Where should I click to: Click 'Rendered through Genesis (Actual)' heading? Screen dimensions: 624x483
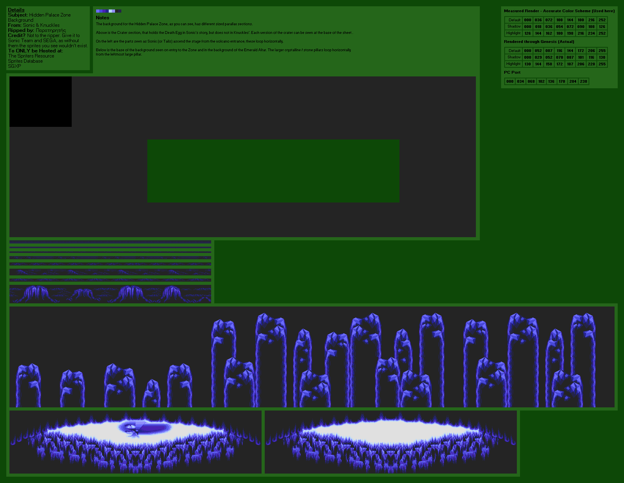(x=539, y=42)
